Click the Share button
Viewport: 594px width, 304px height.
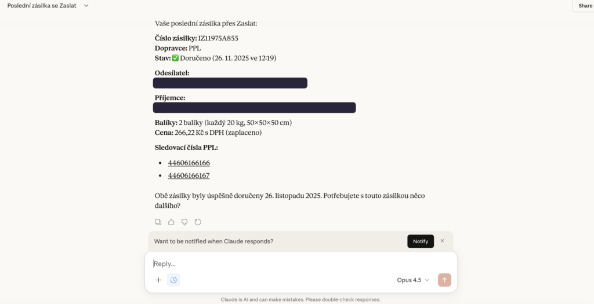click(585, 6)
